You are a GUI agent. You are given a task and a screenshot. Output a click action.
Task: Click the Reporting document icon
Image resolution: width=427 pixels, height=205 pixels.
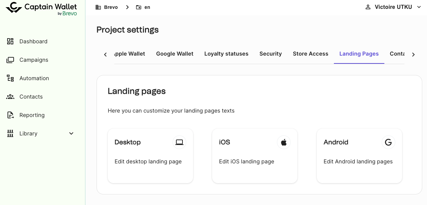(x=10, y=115)
